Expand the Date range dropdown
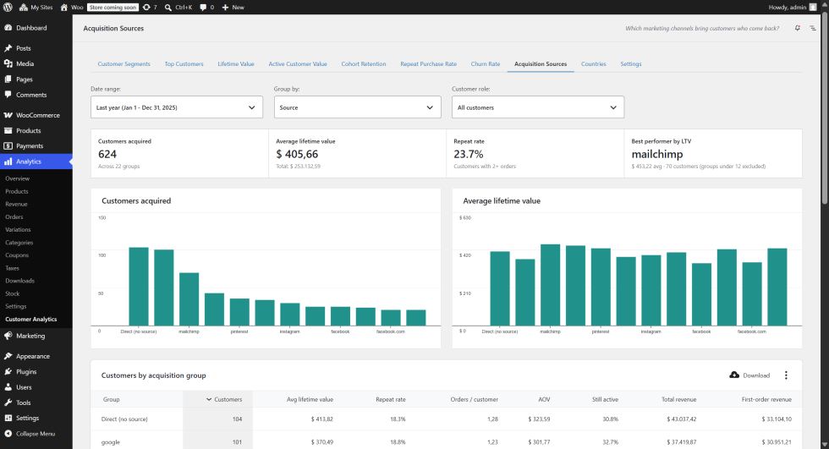829x449 pixels. 177,107
